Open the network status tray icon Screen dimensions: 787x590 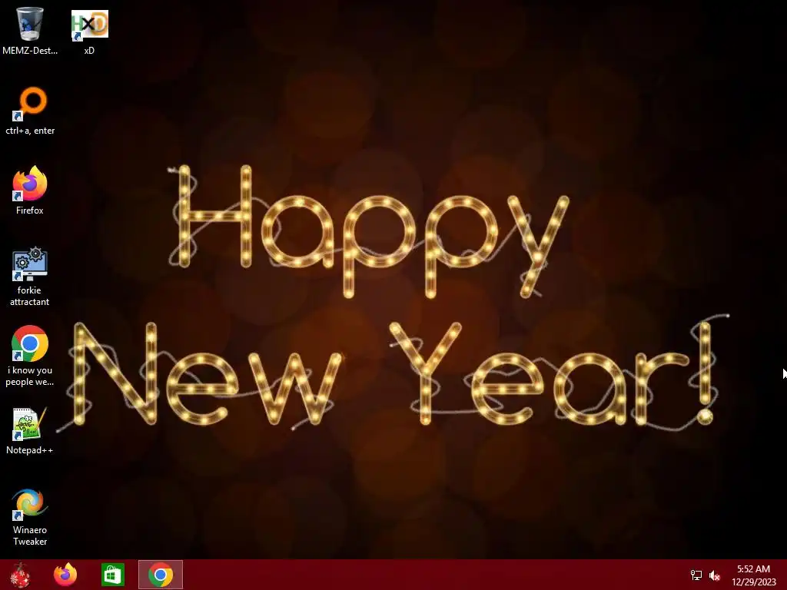(696, 575)
